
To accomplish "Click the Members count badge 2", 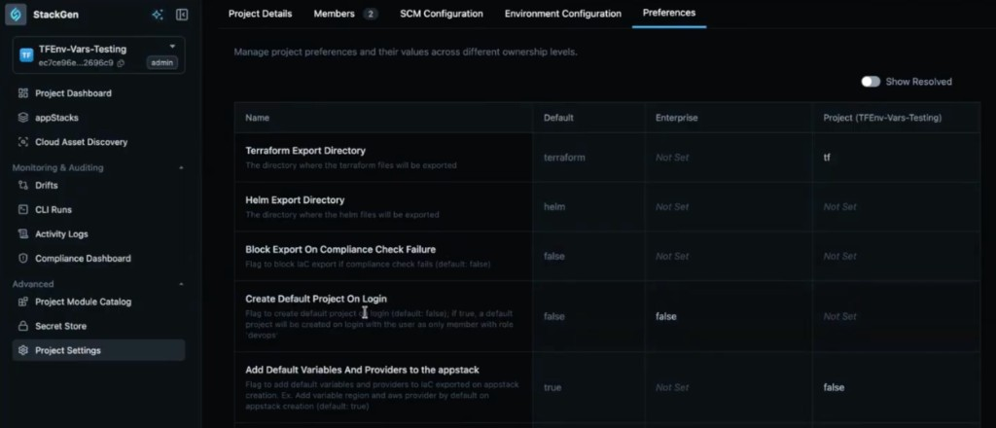I will [x=371, y=14].
